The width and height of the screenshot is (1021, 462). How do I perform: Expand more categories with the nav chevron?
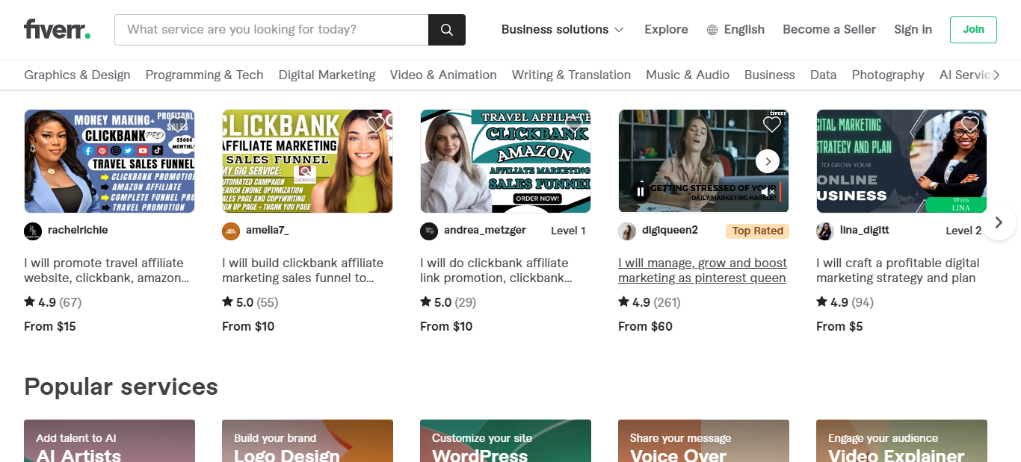click(996, 75)
